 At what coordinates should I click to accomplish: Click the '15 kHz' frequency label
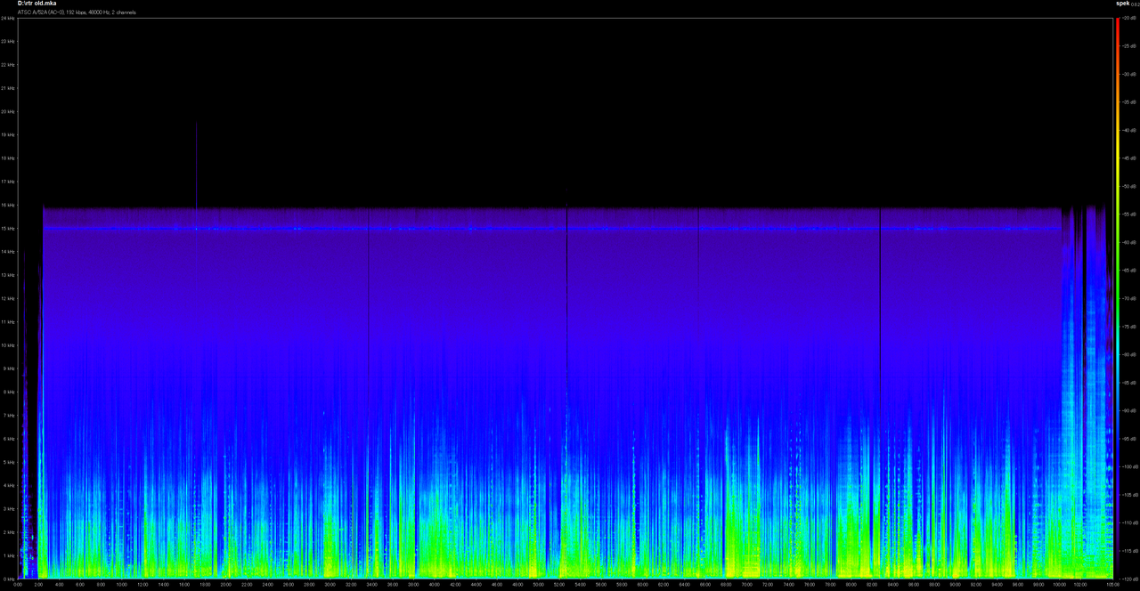(8, 228)
